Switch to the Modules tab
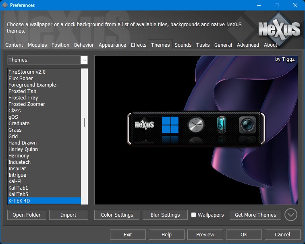The image size is (305, 244). [37, 45]
